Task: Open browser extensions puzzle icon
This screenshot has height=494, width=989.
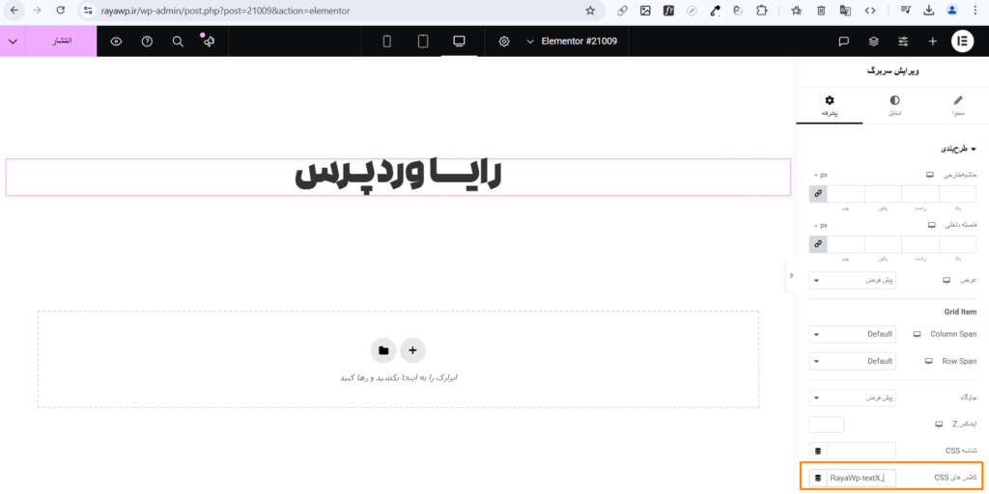Action: coord(762,11)
